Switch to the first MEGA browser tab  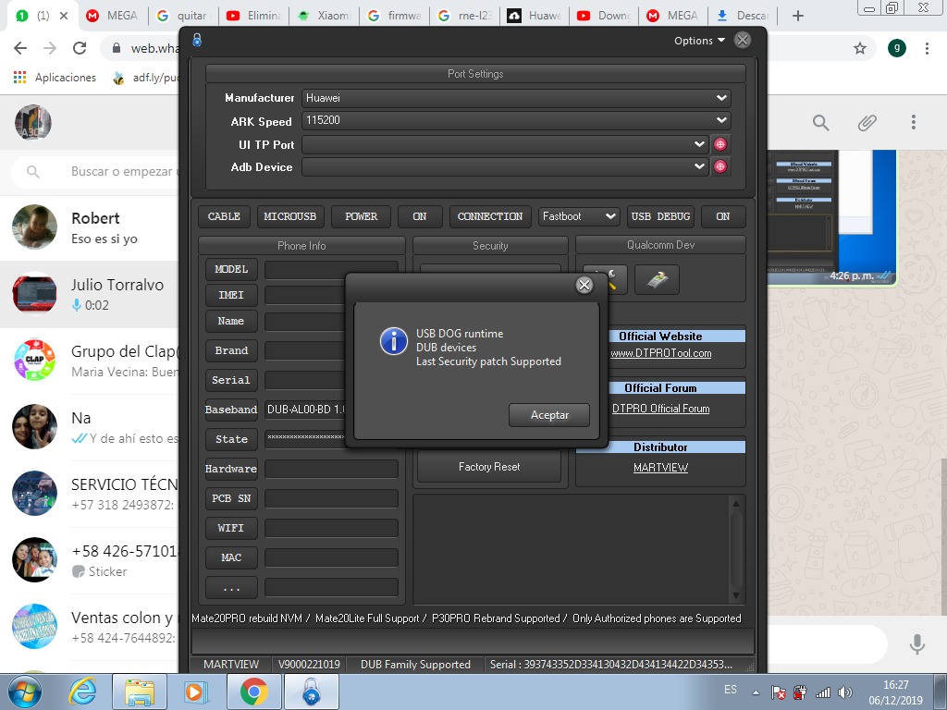click(x=112, y=16)
